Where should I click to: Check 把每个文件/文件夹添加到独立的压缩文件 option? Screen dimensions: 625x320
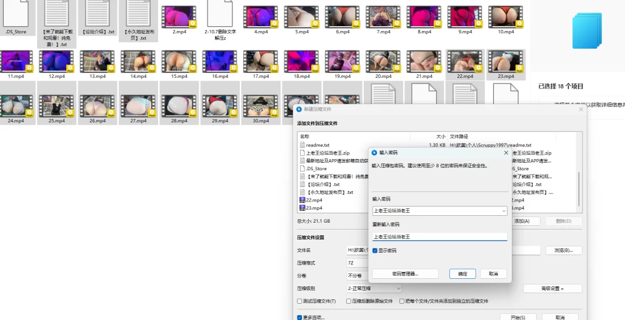coord(402,301)
